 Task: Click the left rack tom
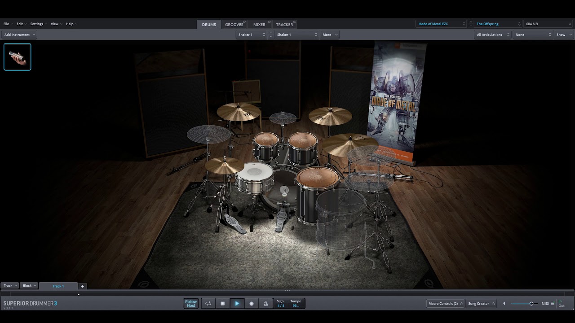pyautogui.click(x=266, y=146)
